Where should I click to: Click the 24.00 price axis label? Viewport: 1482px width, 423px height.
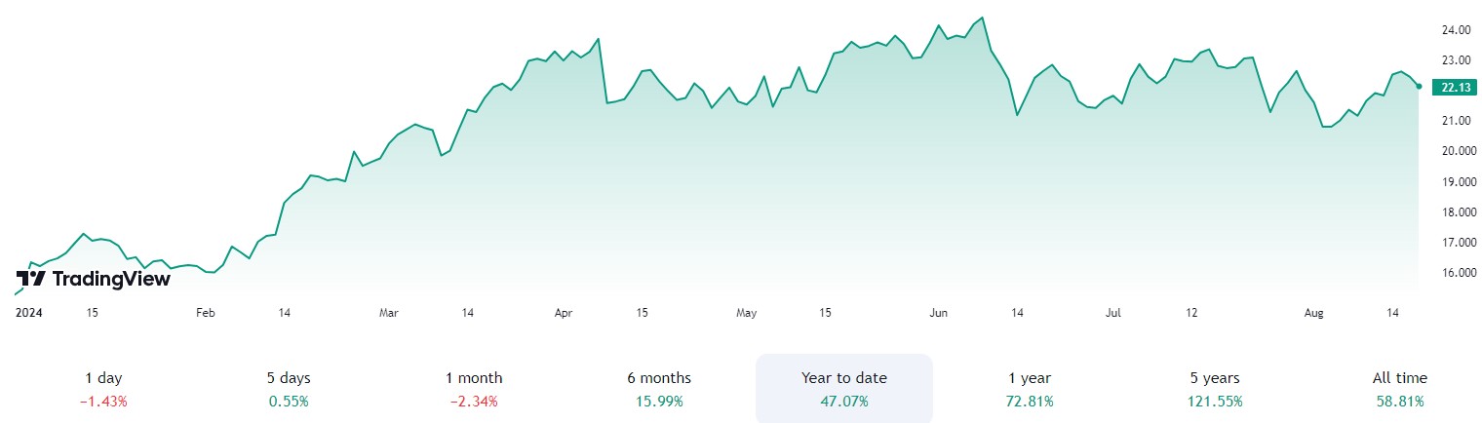(x=1457, y=30)
